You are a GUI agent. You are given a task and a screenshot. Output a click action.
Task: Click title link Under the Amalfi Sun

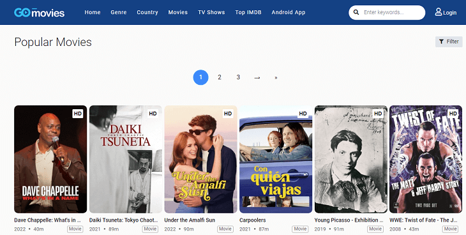(x=190, y=220)
